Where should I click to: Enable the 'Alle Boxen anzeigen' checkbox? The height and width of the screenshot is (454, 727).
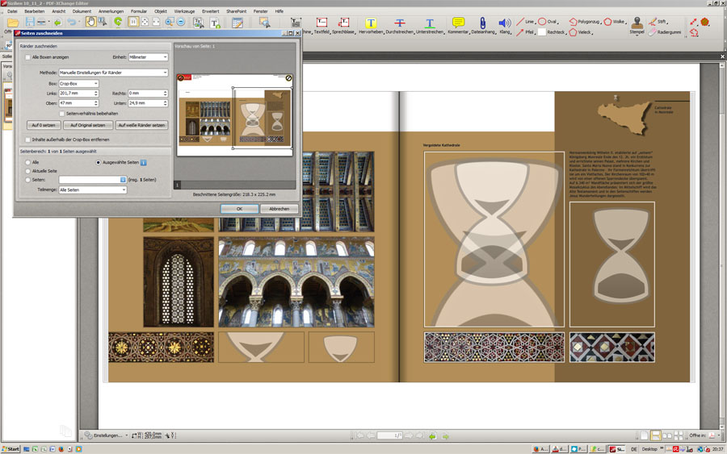(x=28, y=57)
